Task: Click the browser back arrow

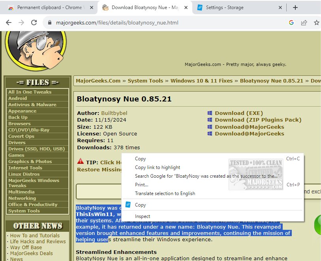Action: tap(9, 23)
